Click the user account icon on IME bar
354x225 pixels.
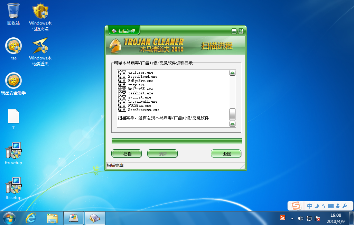coord(338,206)
